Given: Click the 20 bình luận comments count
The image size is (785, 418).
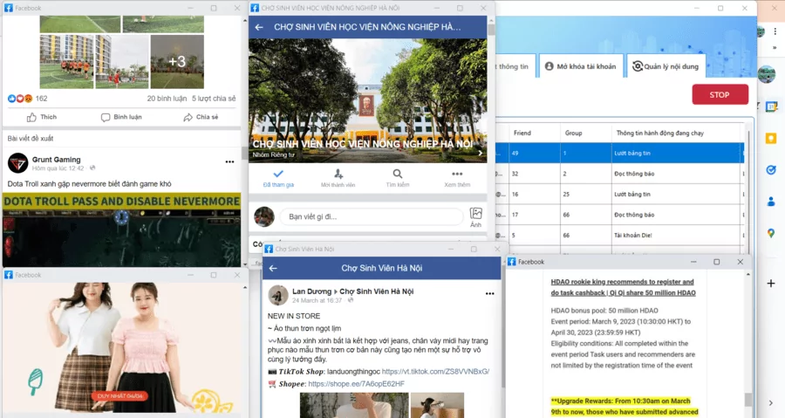Looking at the screenshot, I should (167, 99).
